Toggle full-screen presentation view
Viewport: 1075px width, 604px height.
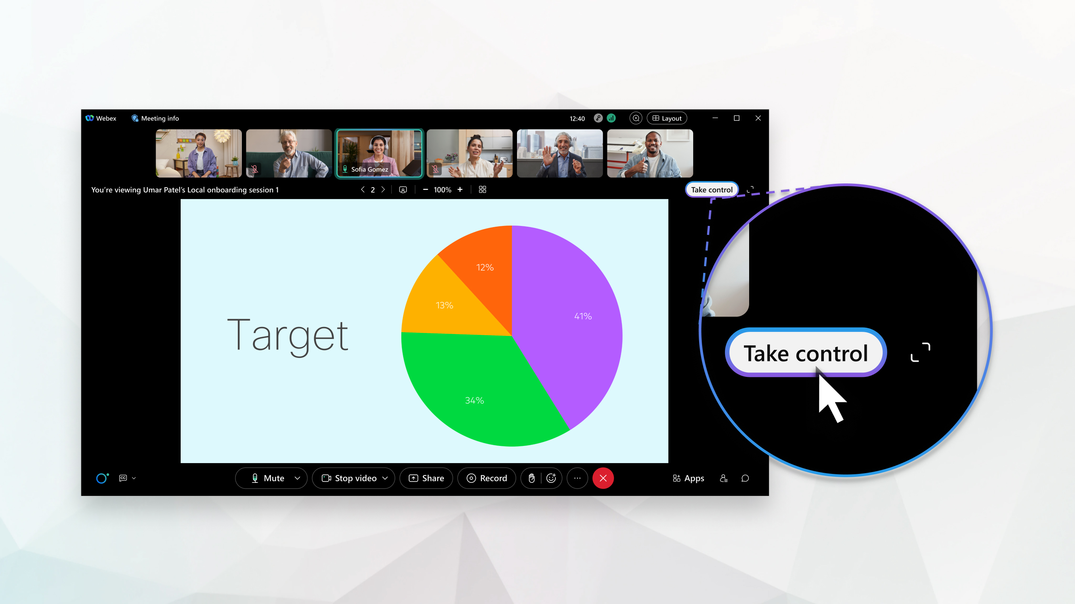(x=751, y=190)
